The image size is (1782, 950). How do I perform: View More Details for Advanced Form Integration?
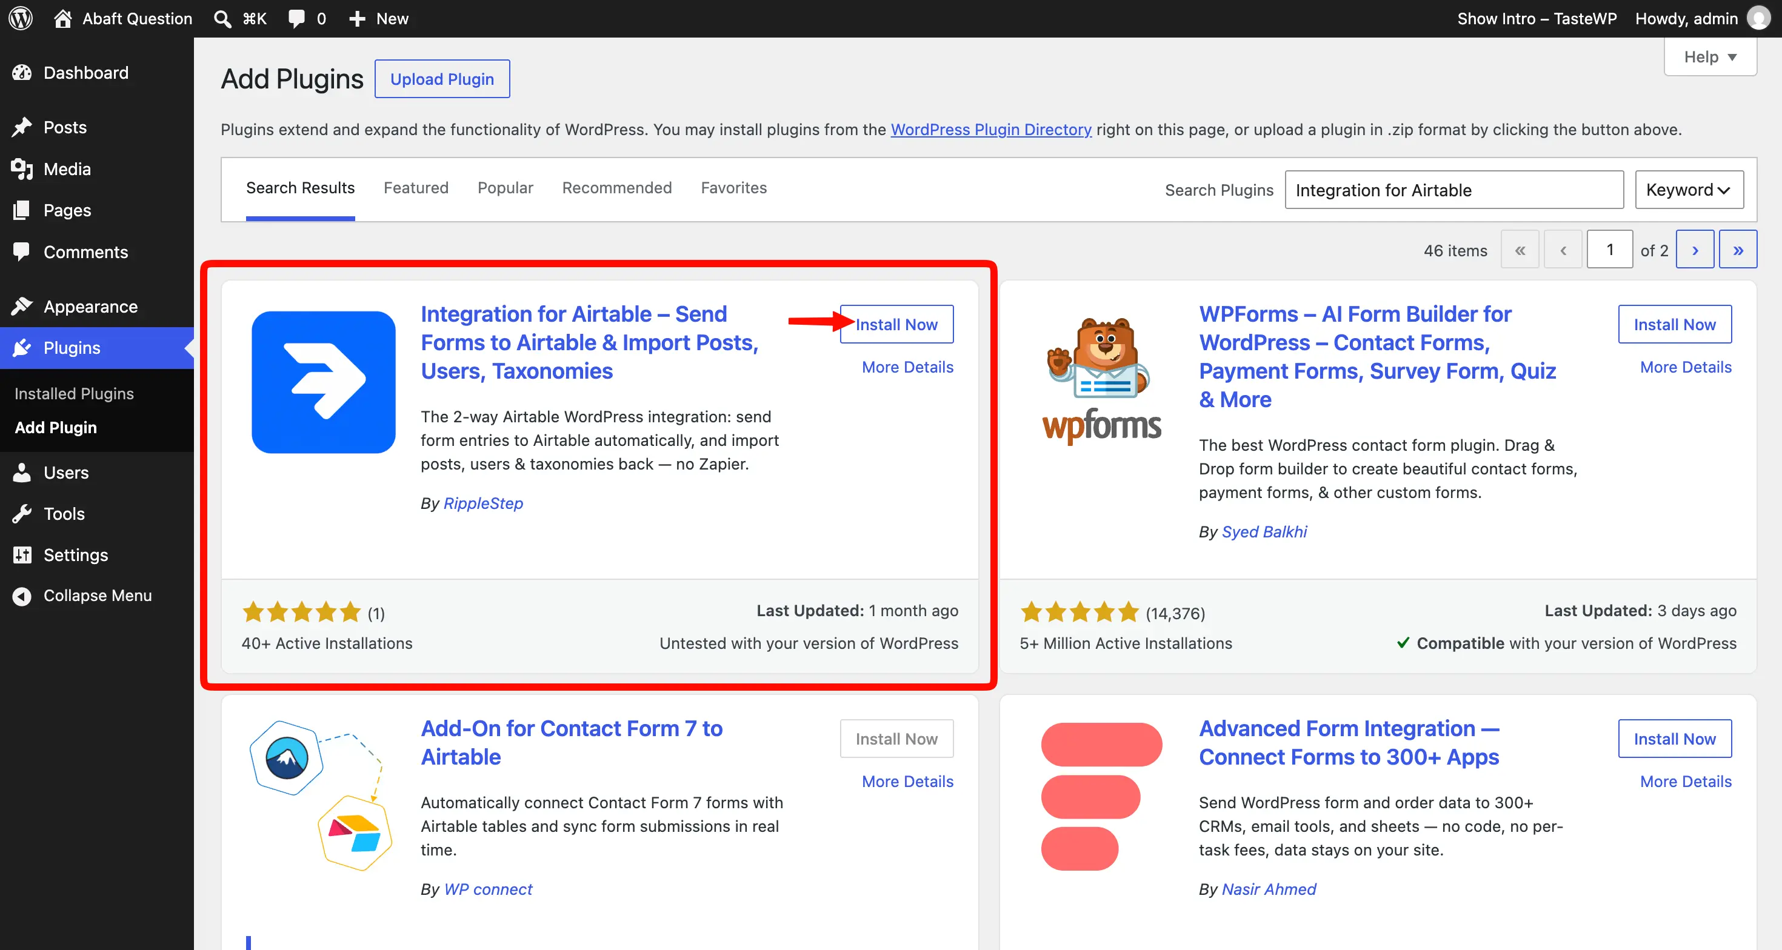(x=1685, y=782)
